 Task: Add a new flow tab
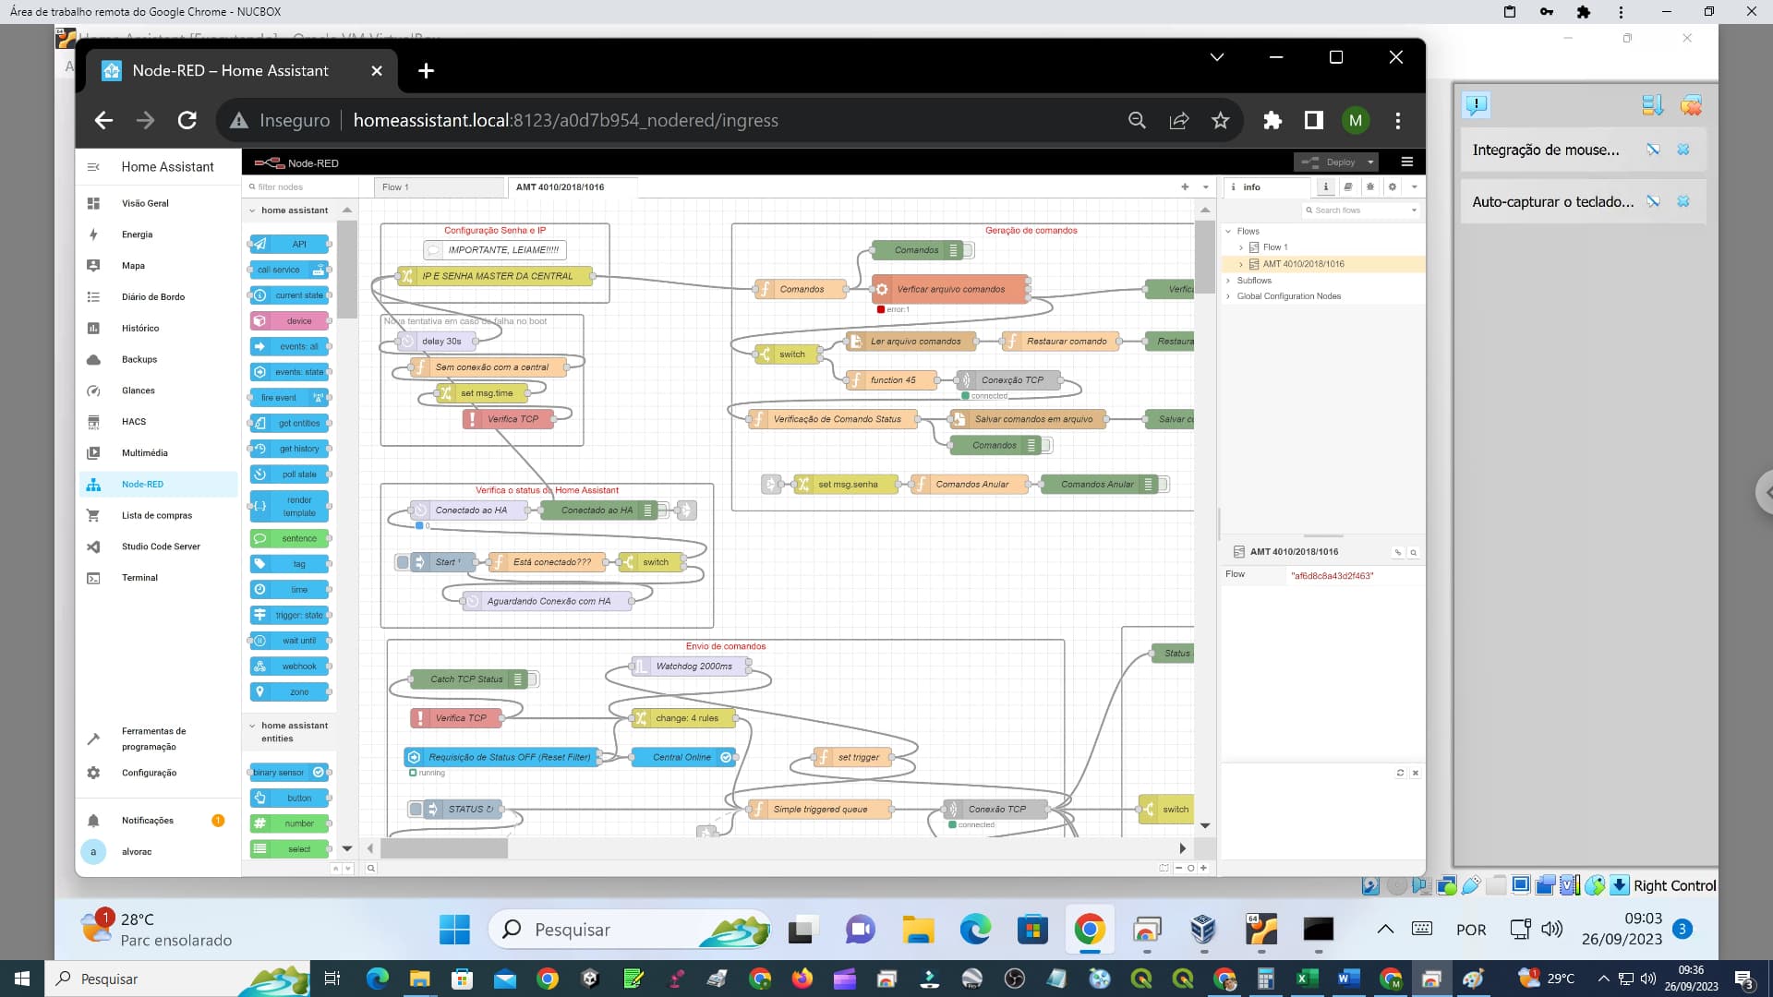coord(1185,186)
